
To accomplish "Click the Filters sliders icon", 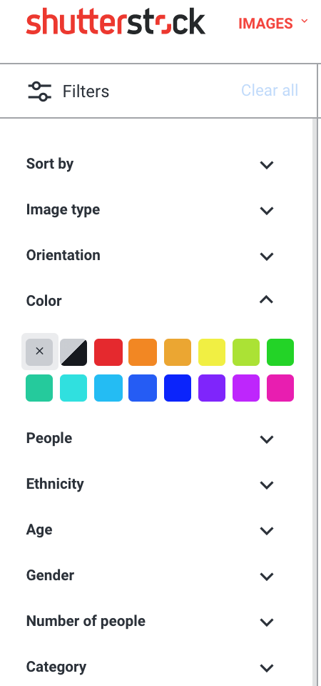I will 40,91.
